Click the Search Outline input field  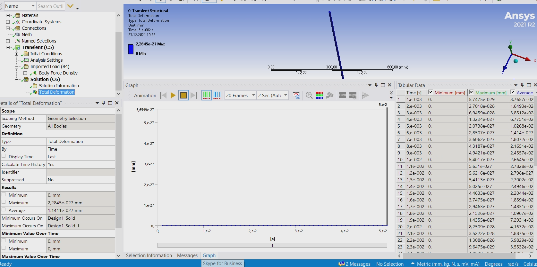coord(50,6)
